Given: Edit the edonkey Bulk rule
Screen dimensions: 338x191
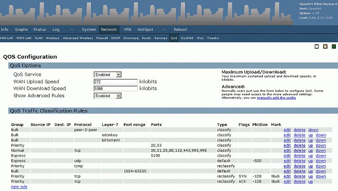Looking at the screenshot, I should 287,135.
